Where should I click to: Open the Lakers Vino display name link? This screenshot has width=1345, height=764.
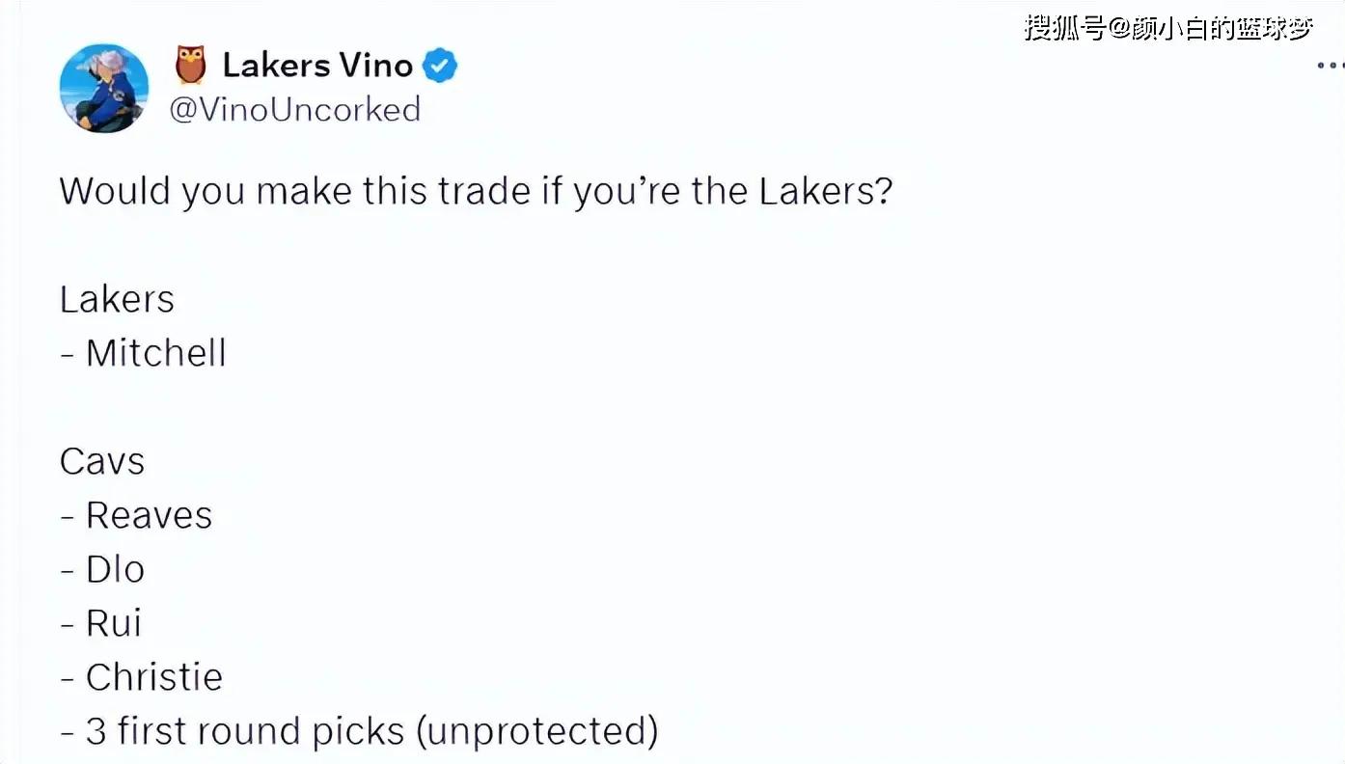click(x=317, y=66)
